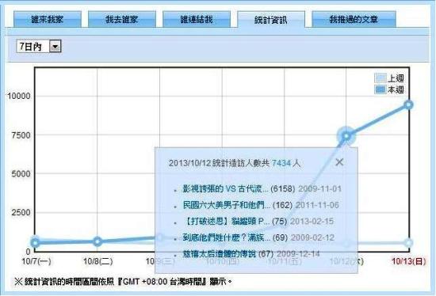Select the 誰連結我 tab

tap(197, 20)
